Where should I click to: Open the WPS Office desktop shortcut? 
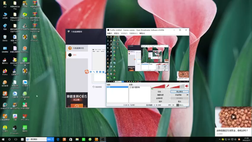coord(25,117)
